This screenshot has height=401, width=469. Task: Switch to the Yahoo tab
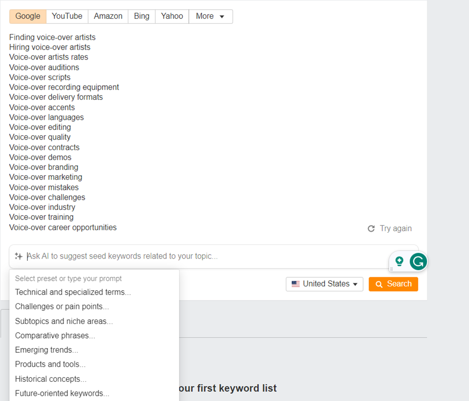(172, 16)
